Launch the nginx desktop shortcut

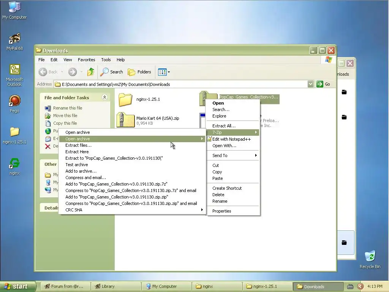pyautogui.click(x=15, y=167)
